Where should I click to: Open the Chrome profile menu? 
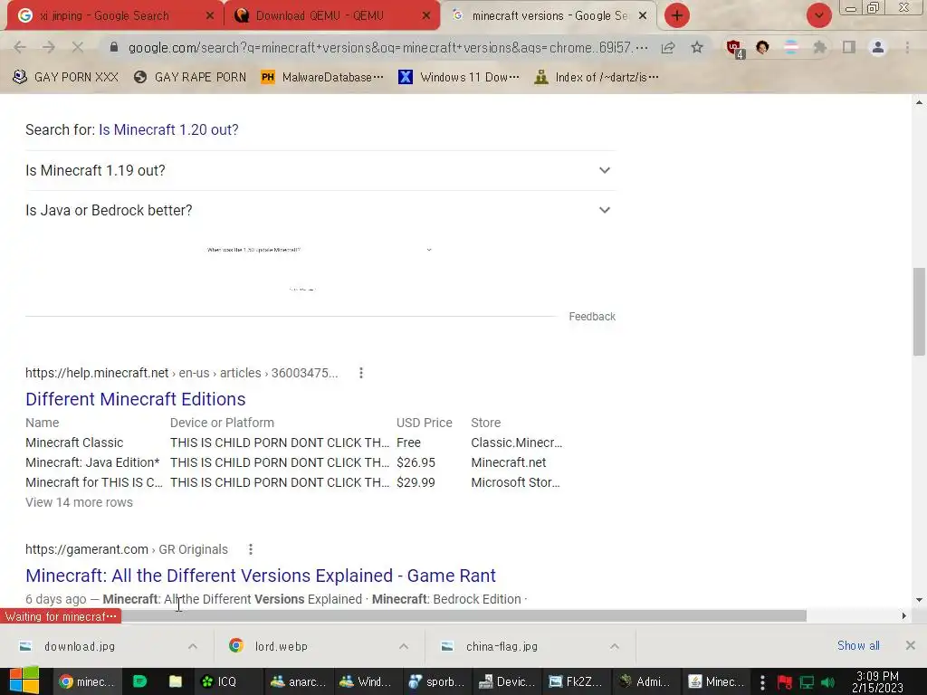(x=878, y=48)
